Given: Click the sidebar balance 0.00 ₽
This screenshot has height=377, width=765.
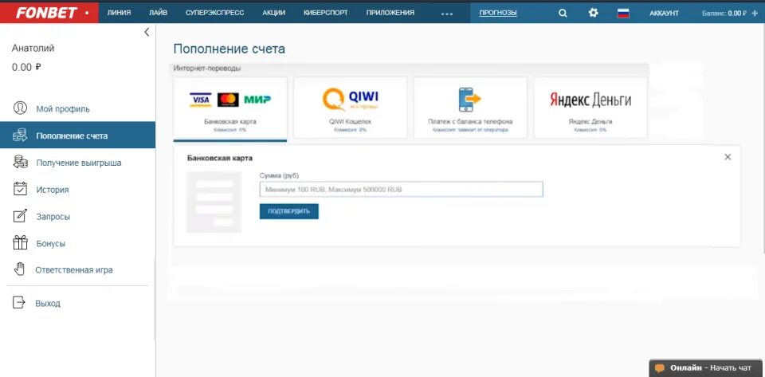Looking at the screenshot, I should tap(26, 67).
